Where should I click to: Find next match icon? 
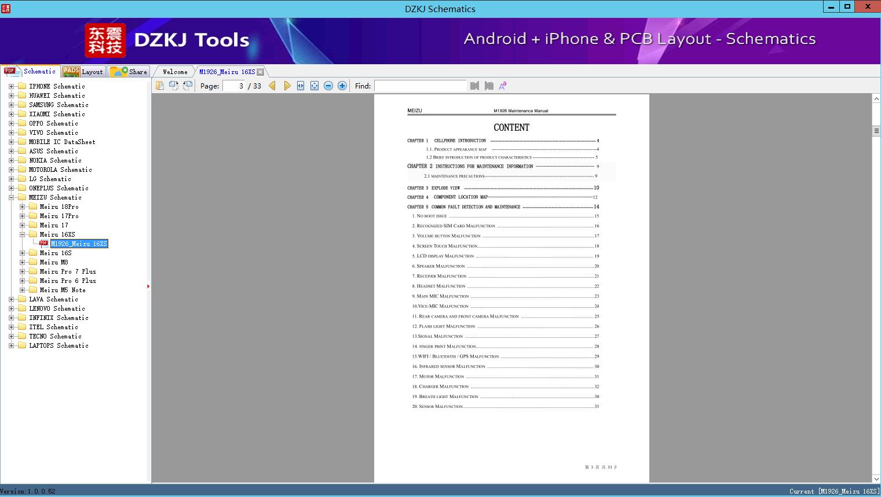(489, 86)
